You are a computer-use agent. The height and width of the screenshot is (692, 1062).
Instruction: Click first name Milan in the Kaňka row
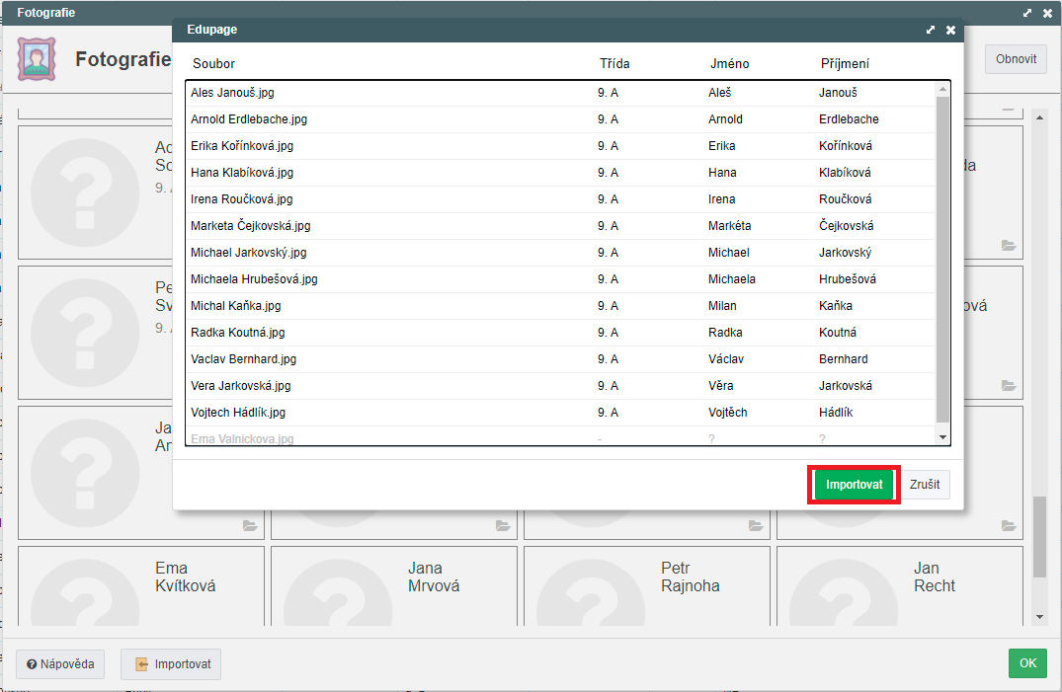(722, 306)
